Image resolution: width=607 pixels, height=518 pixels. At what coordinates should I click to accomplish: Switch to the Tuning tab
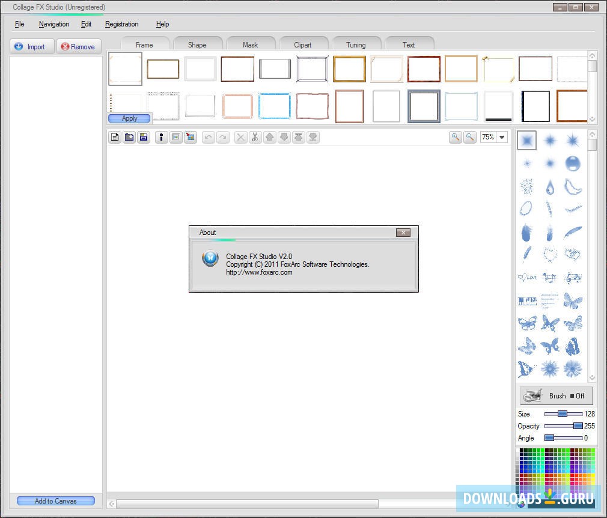click(x=356, y=44)
